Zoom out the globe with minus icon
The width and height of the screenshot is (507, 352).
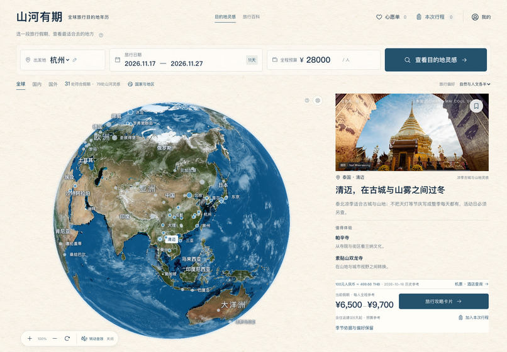pyautogui.click(x=55, y=338)
